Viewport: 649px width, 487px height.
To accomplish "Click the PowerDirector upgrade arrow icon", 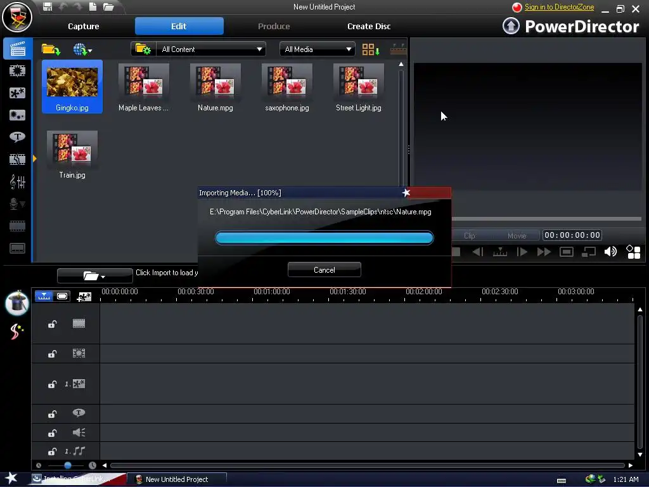I will pos(511,26).
